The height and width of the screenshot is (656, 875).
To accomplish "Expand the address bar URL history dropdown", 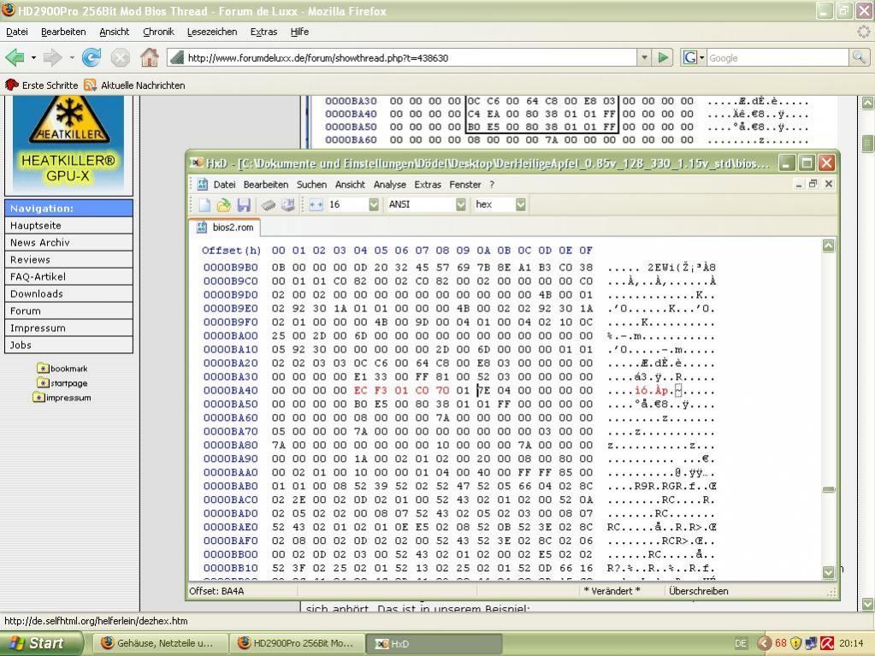I will click(x=645, y=57).
